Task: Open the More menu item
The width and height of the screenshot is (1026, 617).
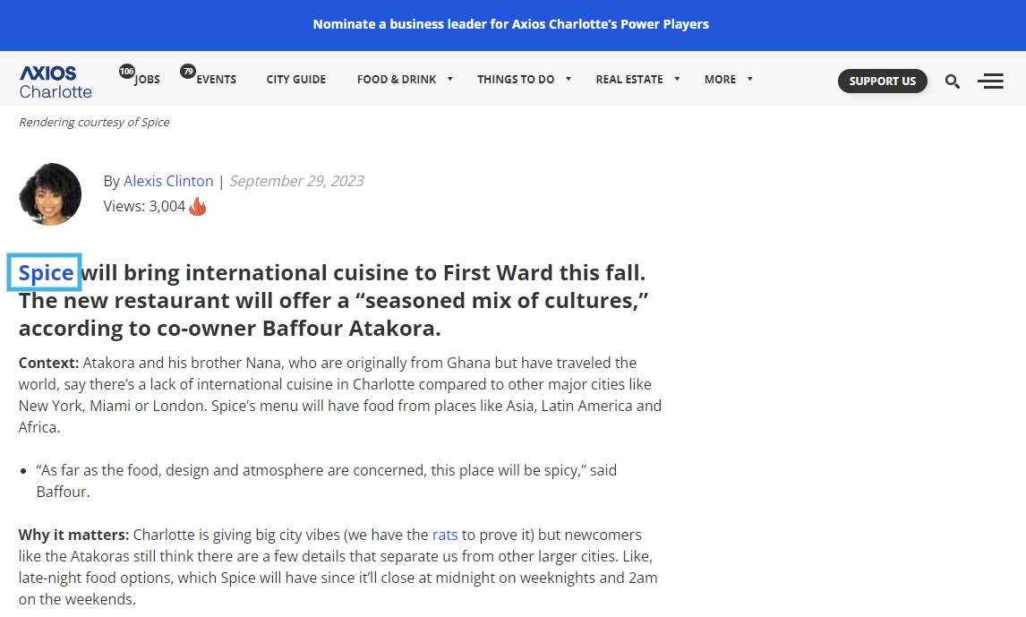Action: coord(721,79)
